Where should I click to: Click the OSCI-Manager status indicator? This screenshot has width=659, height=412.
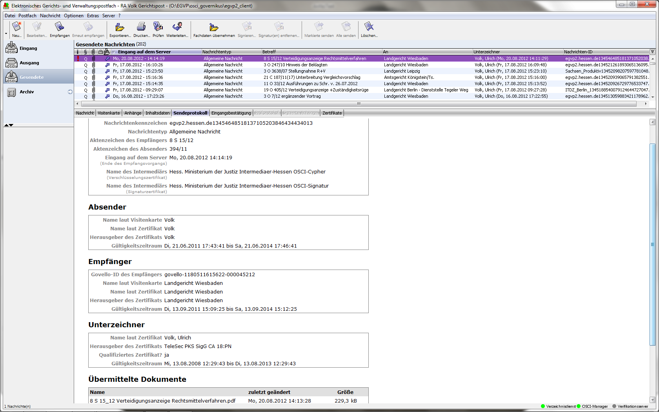coord(592,407)
